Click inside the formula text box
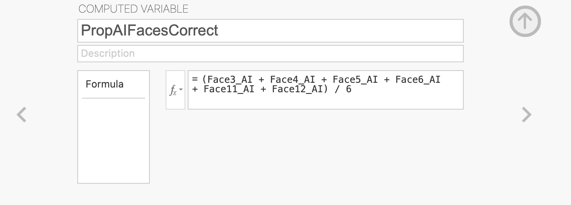Viewport: 571px width, 205px height. click(x=325, y=90)
